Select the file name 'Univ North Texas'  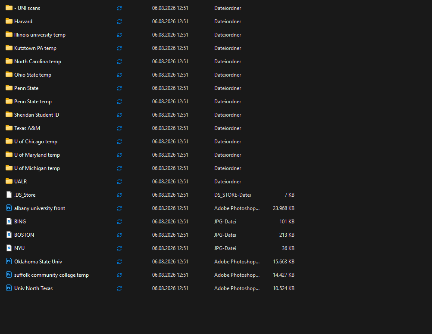(x=33, y=288)
